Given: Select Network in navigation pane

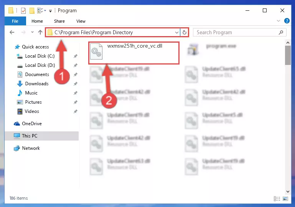Looking at the screenshot, I should point(31,148).
